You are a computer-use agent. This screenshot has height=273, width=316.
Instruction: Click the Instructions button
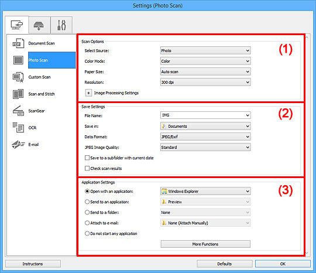click(33, 264)
